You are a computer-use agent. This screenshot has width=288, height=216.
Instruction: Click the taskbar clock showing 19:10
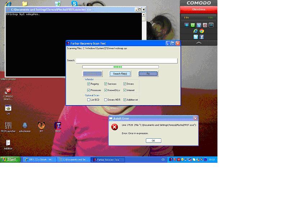point(212,159)
